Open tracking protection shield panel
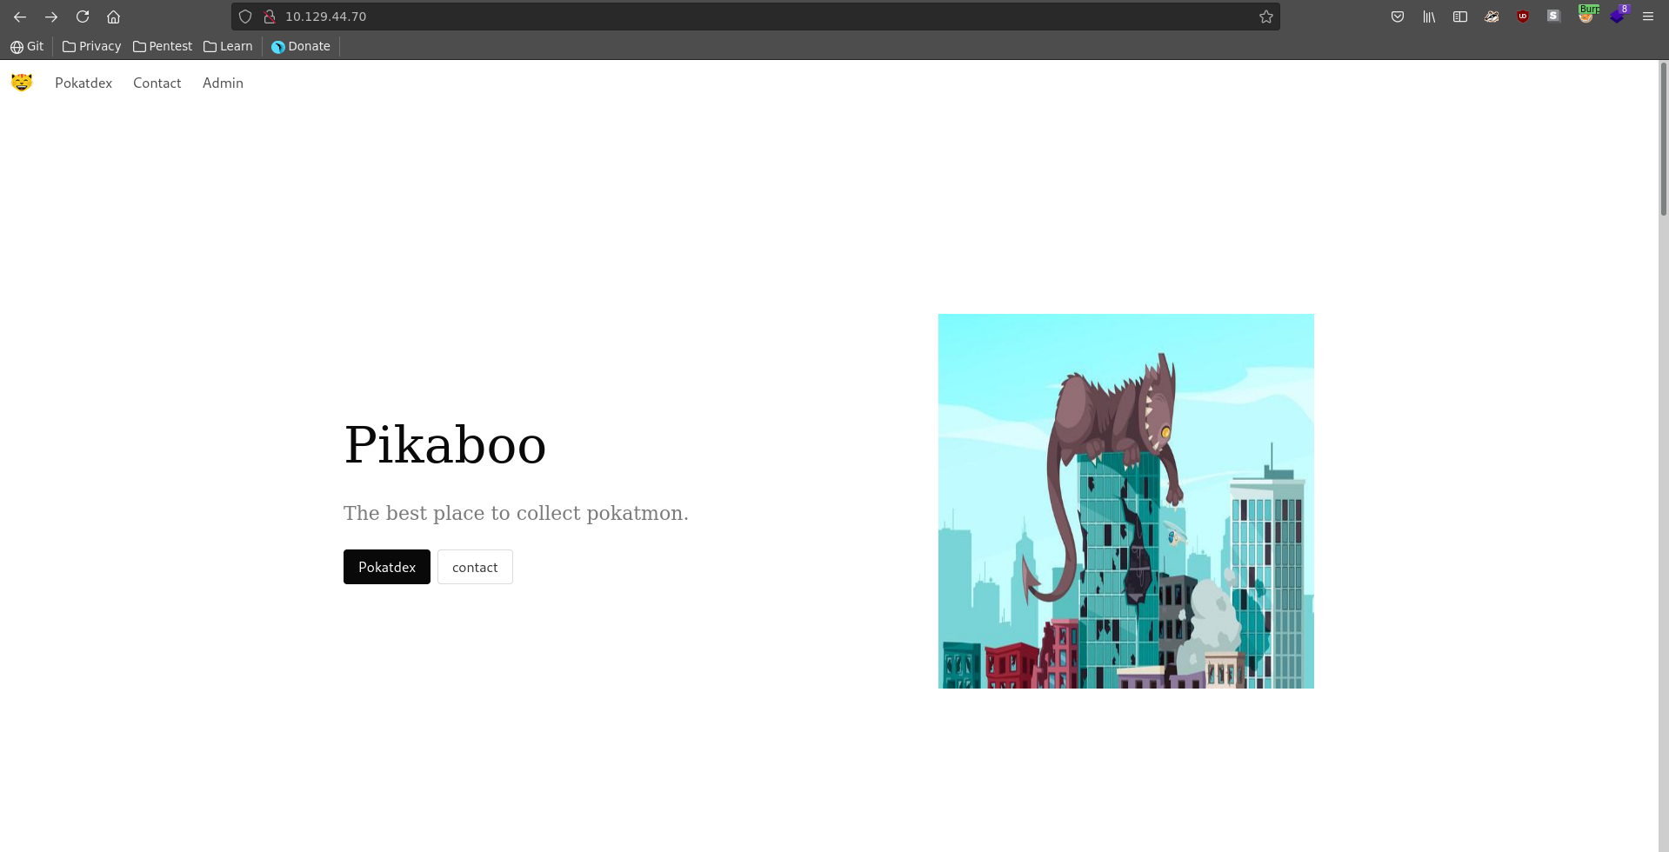Viewport: 1669px width, 852px height. (x=245, y=17)
